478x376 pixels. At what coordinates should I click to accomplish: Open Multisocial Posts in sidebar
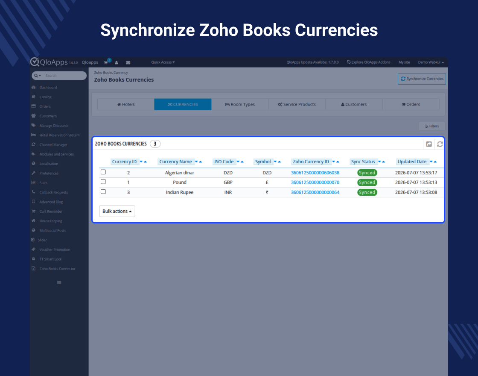[52, 230]
